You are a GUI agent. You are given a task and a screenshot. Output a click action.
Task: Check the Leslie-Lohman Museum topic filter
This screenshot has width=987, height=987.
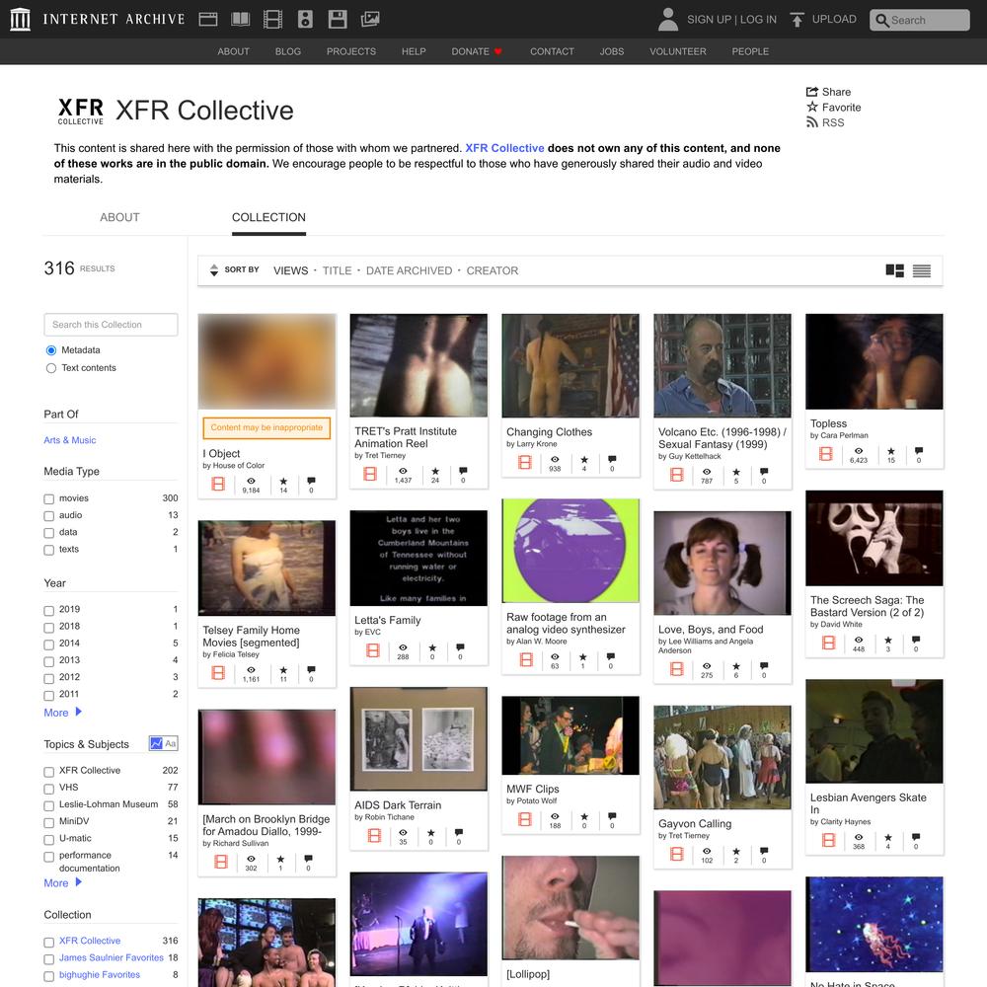(49, 805)
